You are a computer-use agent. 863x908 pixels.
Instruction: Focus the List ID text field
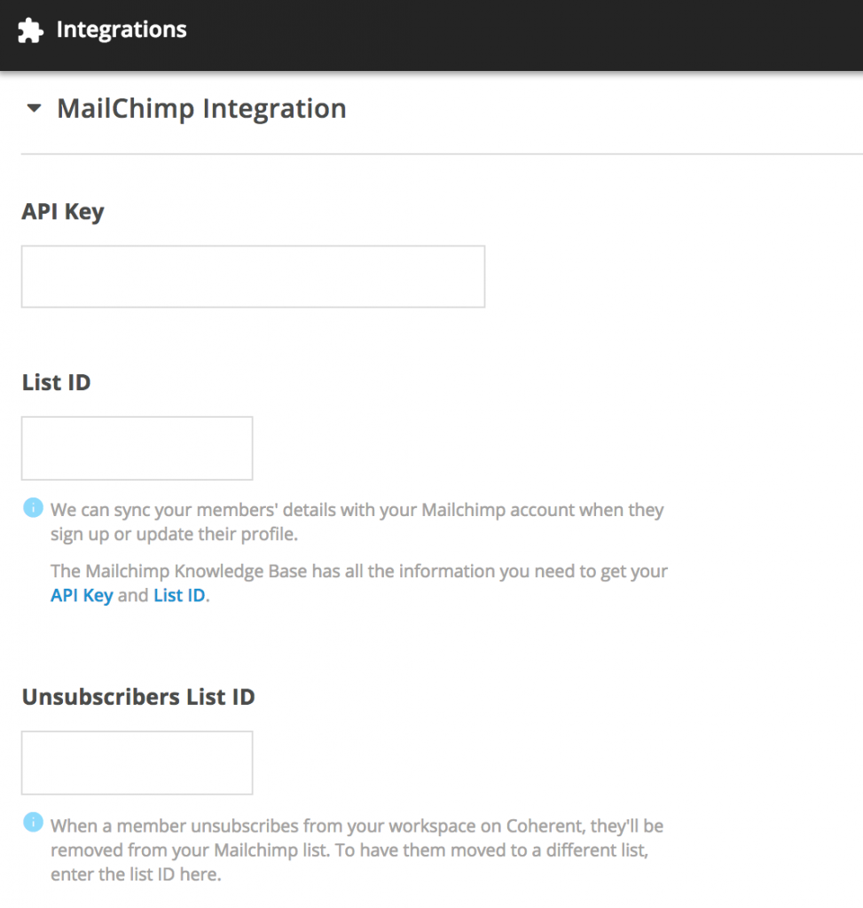[x=137, y=448]
